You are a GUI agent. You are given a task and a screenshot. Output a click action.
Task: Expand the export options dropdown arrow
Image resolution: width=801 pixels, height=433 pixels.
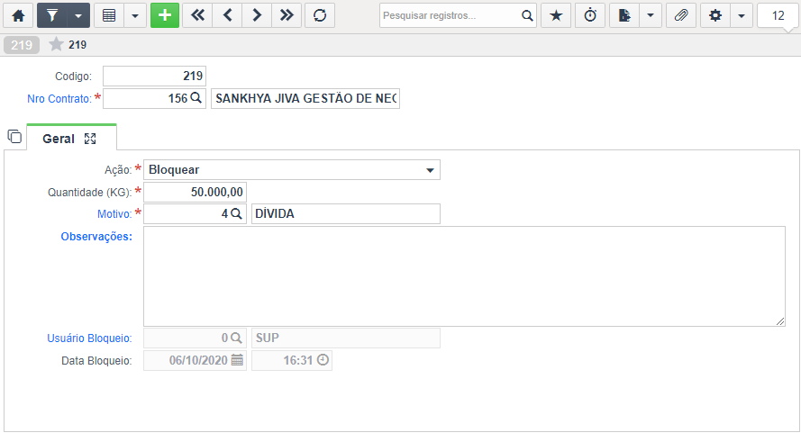tap(651, 15)
